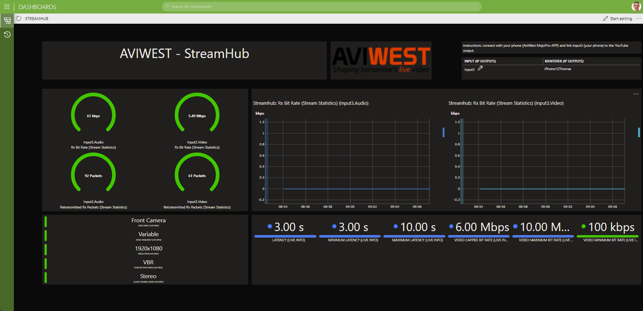Click the 3.00 s Latency value
The width and height of the screenshot is (643, 311).
coord(289,227)
